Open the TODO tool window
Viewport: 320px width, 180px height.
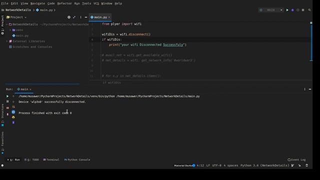point(31,160)
